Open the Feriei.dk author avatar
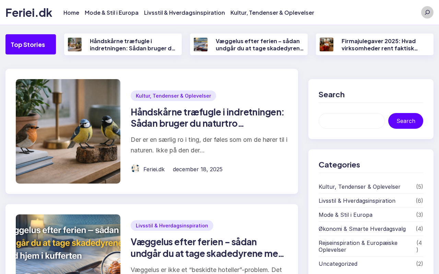The width and height of the screenshot is (439, 274). click(x=135, y=169)
